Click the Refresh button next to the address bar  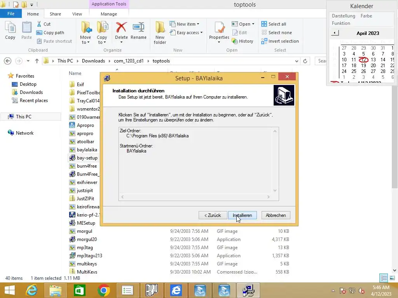[x=305, y=61]
